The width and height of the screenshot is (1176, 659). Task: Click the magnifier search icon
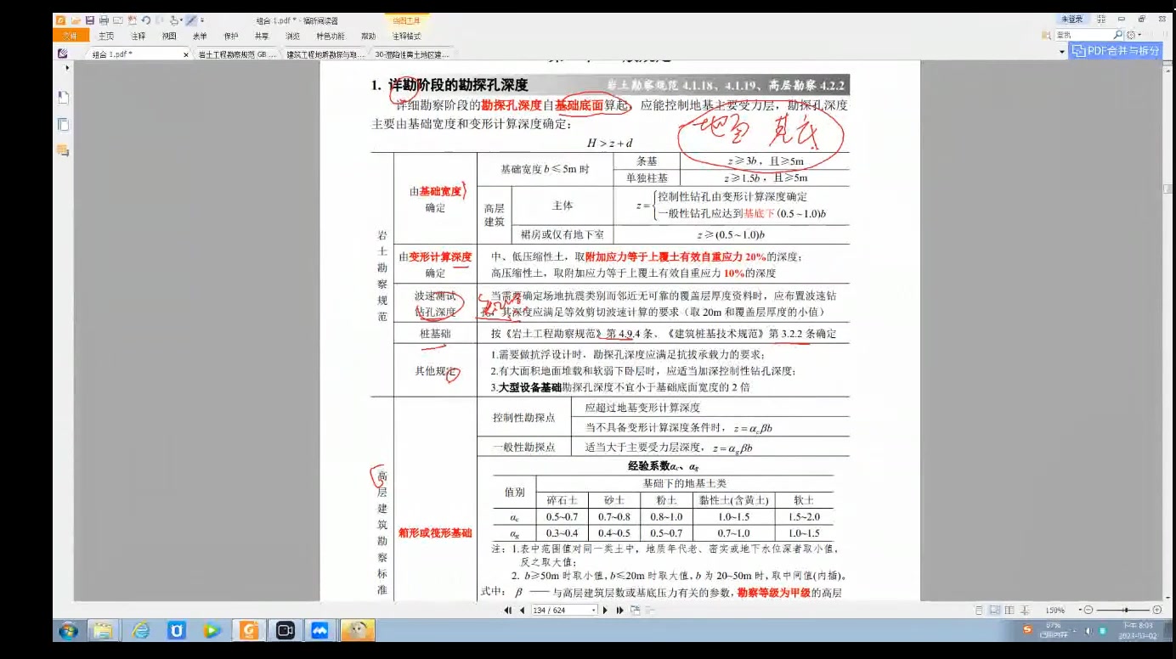(x=1117, y=35)
